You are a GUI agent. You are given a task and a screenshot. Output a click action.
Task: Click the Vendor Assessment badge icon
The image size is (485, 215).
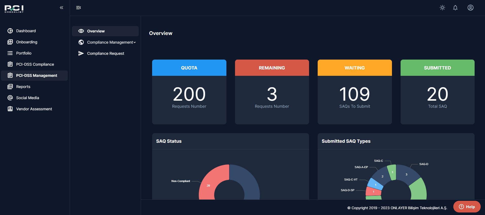10,109
